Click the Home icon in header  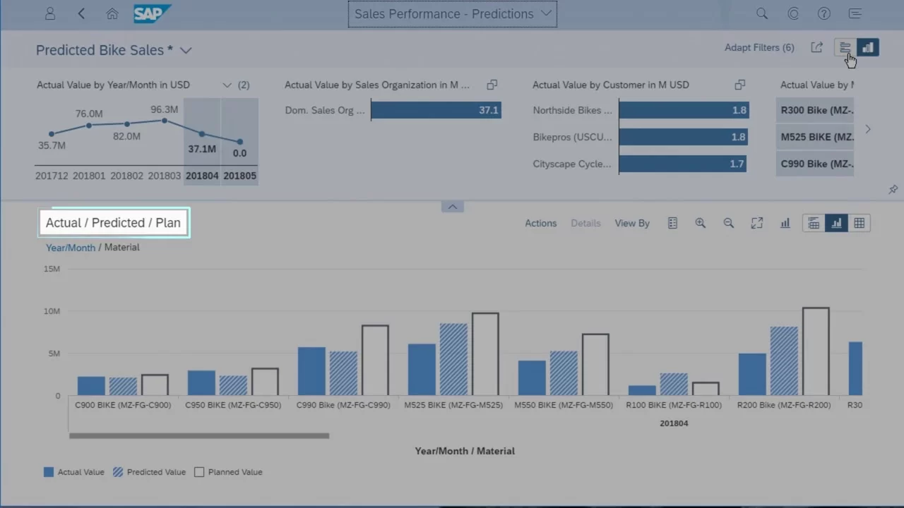pos(112,13)
